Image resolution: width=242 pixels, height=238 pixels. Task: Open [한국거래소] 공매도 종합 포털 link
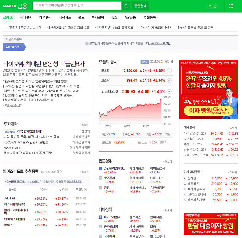coord(69,28)
